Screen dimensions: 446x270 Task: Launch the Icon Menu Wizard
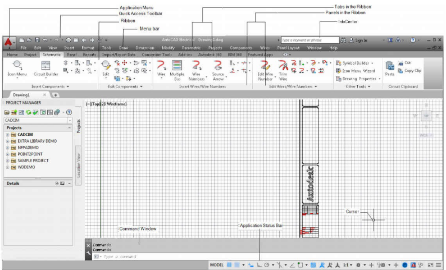(x=356, y=71)
